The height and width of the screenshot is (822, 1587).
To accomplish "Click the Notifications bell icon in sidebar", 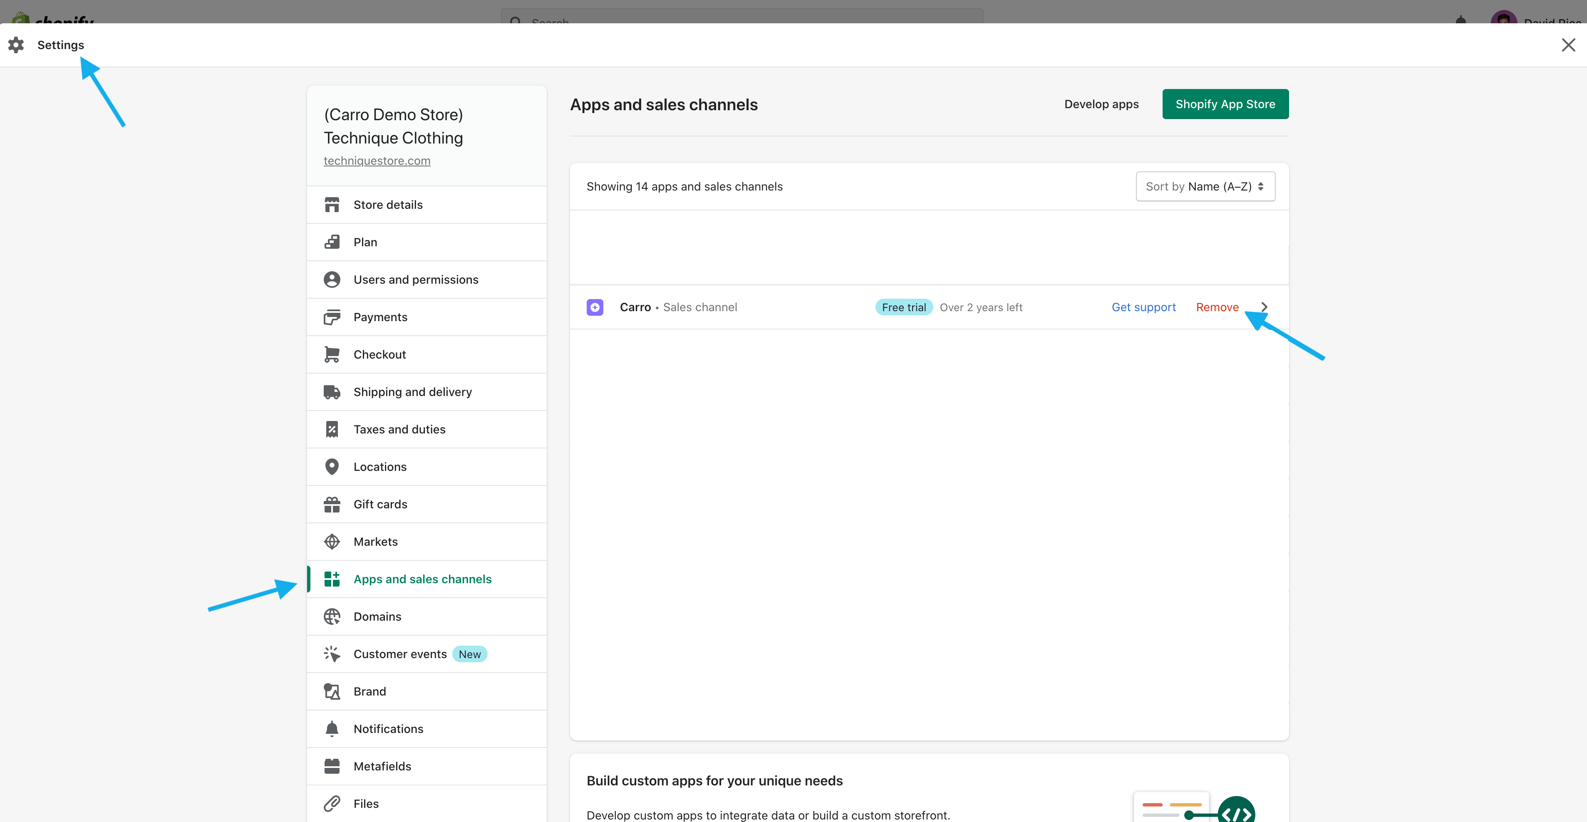I will pyautogui.click(x=332, y=729).
